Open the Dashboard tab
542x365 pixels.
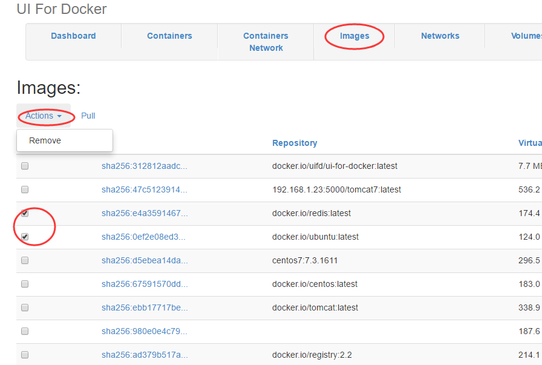[73, 36]
